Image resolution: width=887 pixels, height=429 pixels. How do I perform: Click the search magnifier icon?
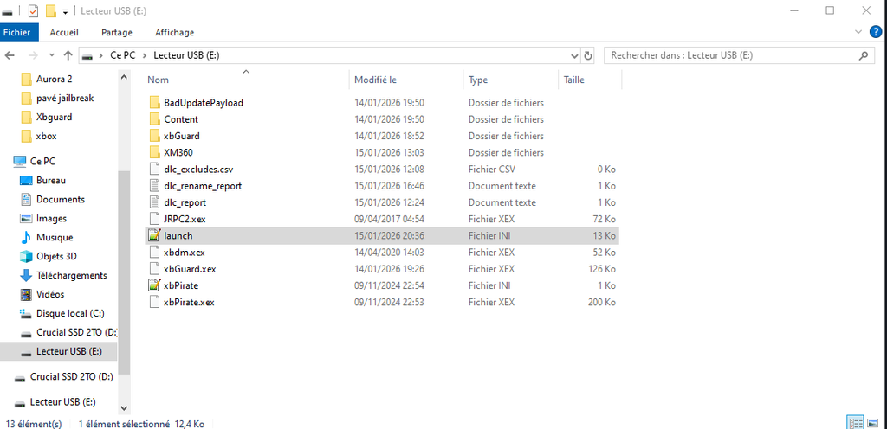pos(864,55)
